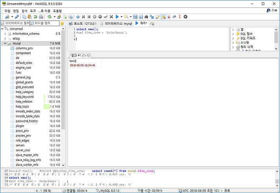Image resolution: width=280 pixels, height=193 pixels.
Task: Select the password_history table
Action: pos(27,121)
